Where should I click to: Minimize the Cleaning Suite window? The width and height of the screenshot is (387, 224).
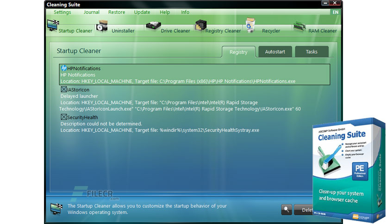click(325, 3)
